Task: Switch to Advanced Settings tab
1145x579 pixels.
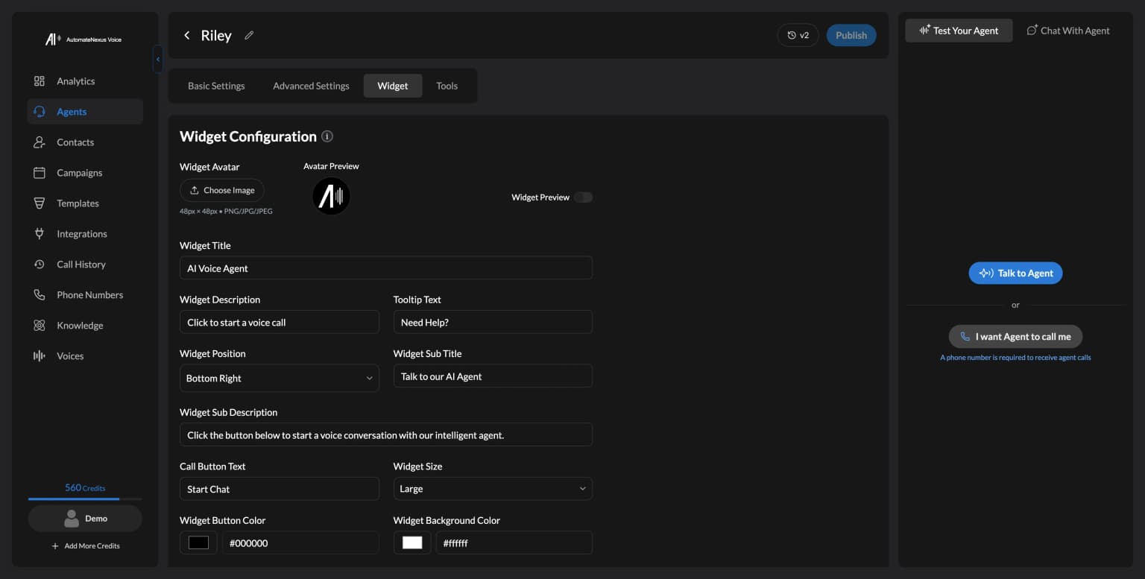Action: point(311,86)
